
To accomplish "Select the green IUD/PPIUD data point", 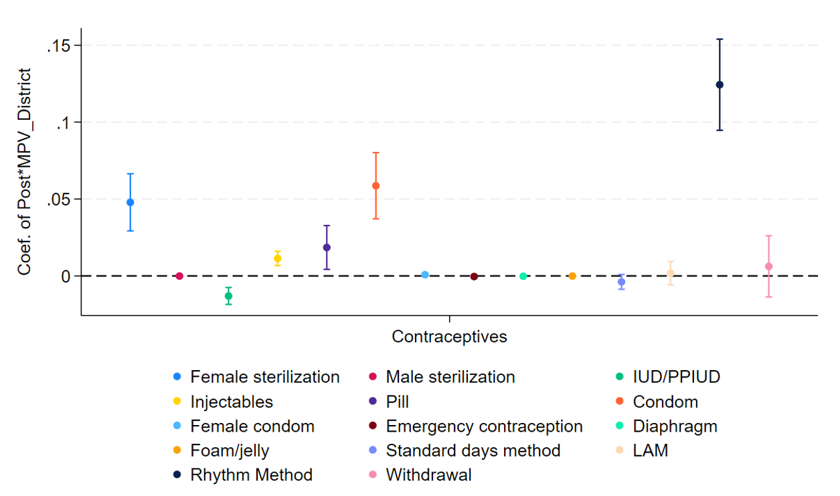I will click(228, 296).
